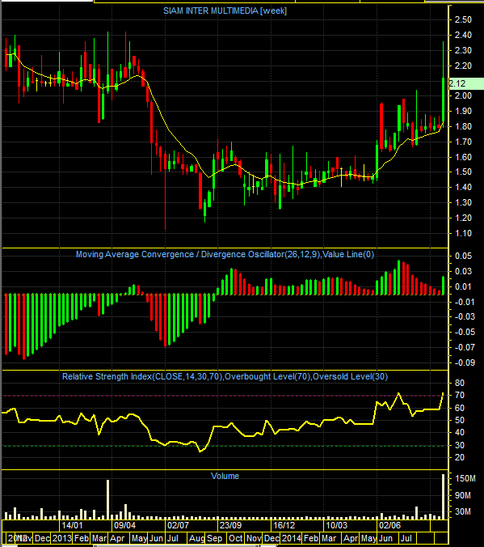Select the Relative Strength Index indicator title
Viewport: 484px width, 547px height.
click(x=225, y=376)
